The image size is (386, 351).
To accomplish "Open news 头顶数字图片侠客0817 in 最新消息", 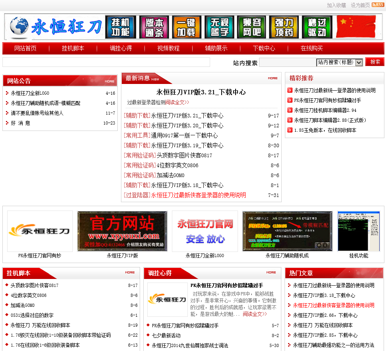I will [184, 156].
